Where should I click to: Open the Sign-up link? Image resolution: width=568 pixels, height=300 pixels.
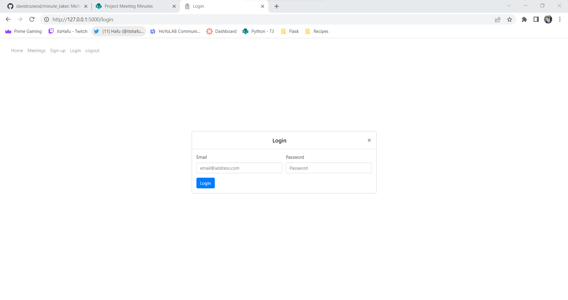tap(58, 51)
